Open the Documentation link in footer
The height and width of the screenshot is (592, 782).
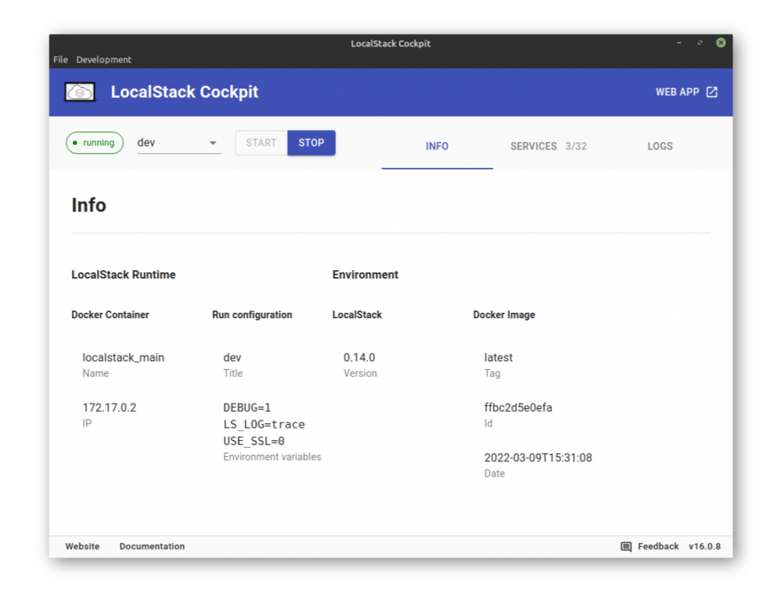[152, 547]
